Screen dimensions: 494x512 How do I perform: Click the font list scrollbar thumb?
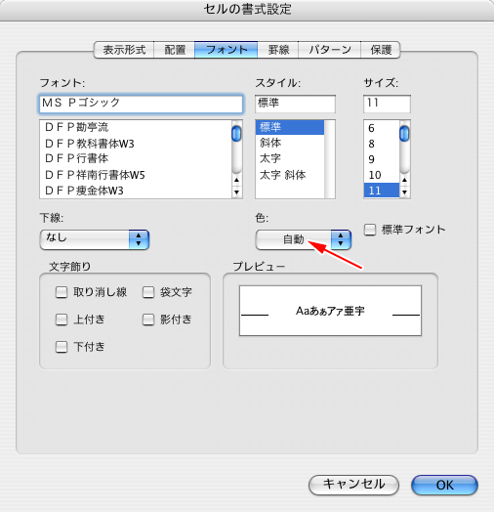[236, 134]
